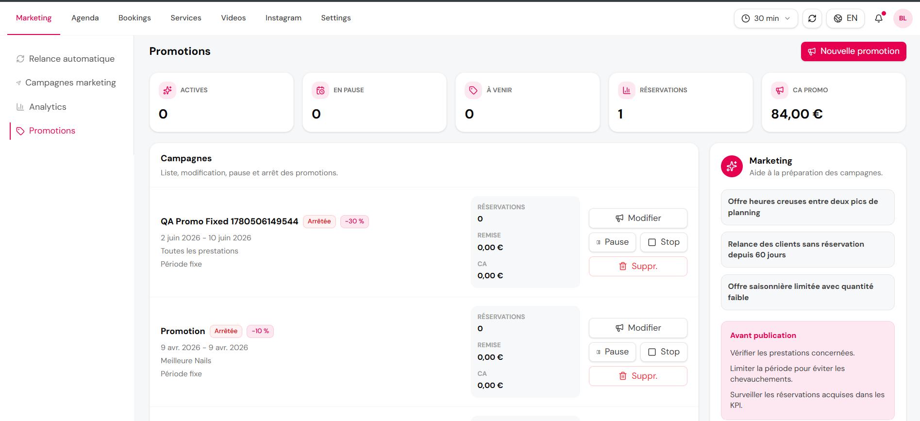Click the En pause calendar icon

click(x=320, y=90)
